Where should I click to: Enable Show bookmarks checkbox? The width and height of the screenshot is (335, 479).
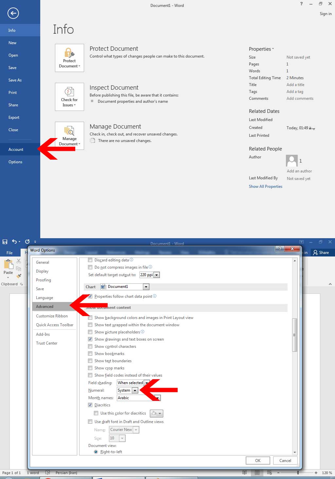click(90, 354)
